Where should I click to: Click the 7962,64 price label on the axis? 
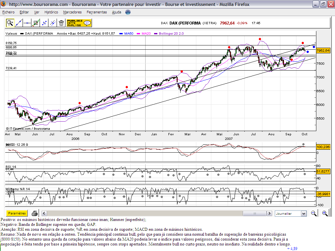click(x=323, y=51)
